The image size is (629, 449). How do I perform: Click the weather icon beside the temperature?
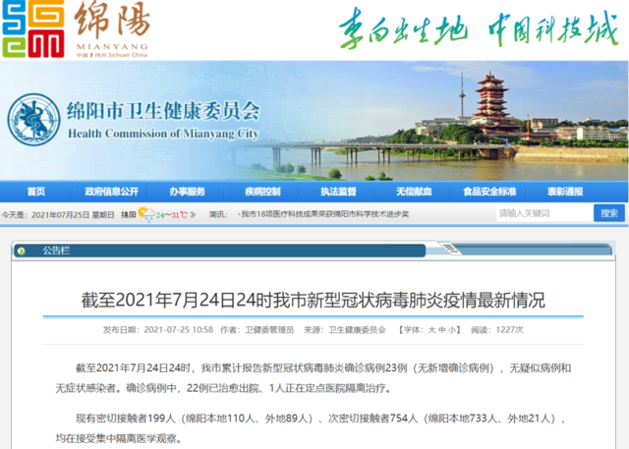pyautogui.click(x=145, y=213)
